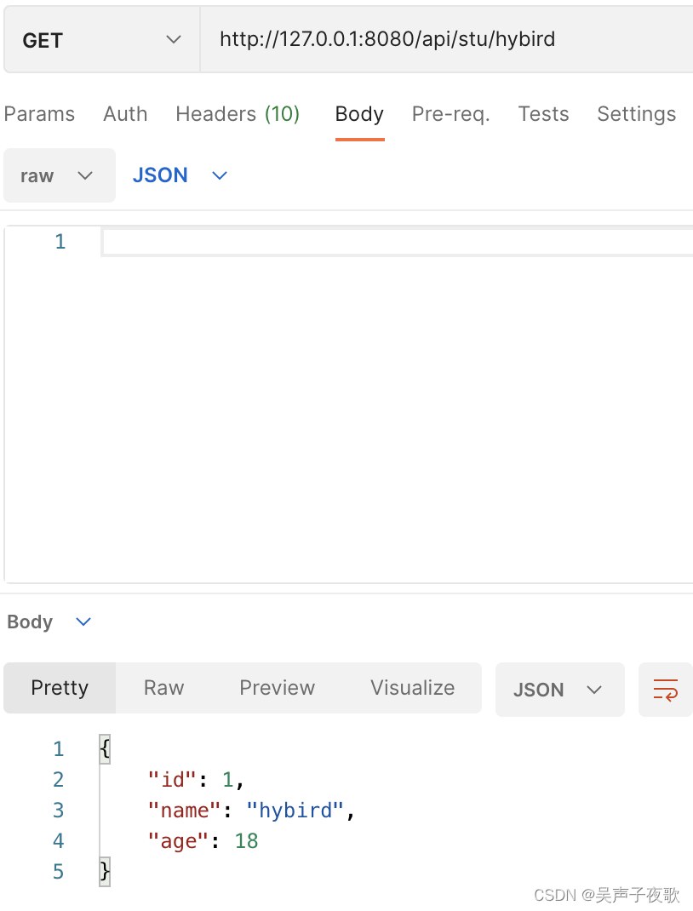The image size is (693, 911).
Task: Expand the response Body dropdown chevron
Action: (x=83, y=622)
